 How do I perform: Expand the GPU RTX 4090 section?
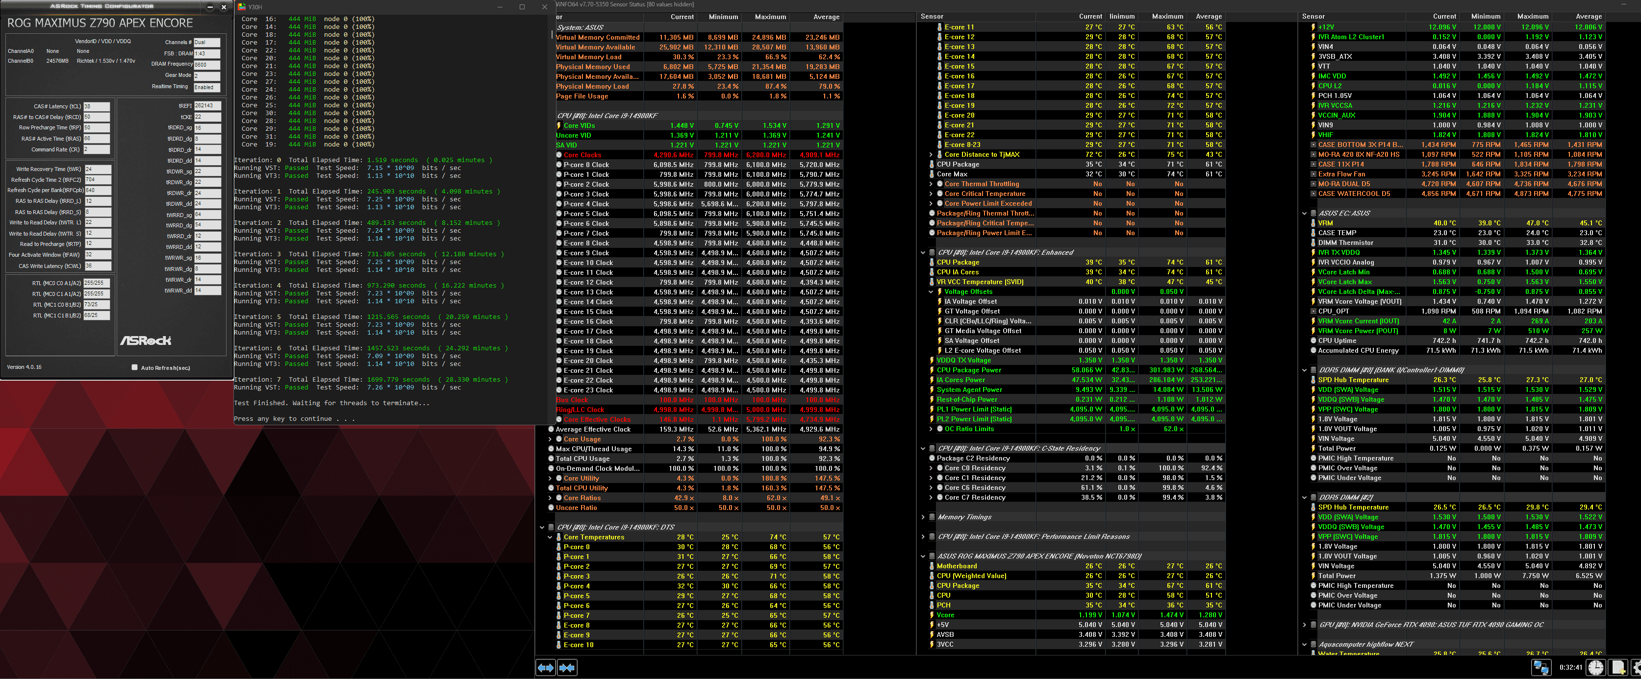tap(1304, 625)
